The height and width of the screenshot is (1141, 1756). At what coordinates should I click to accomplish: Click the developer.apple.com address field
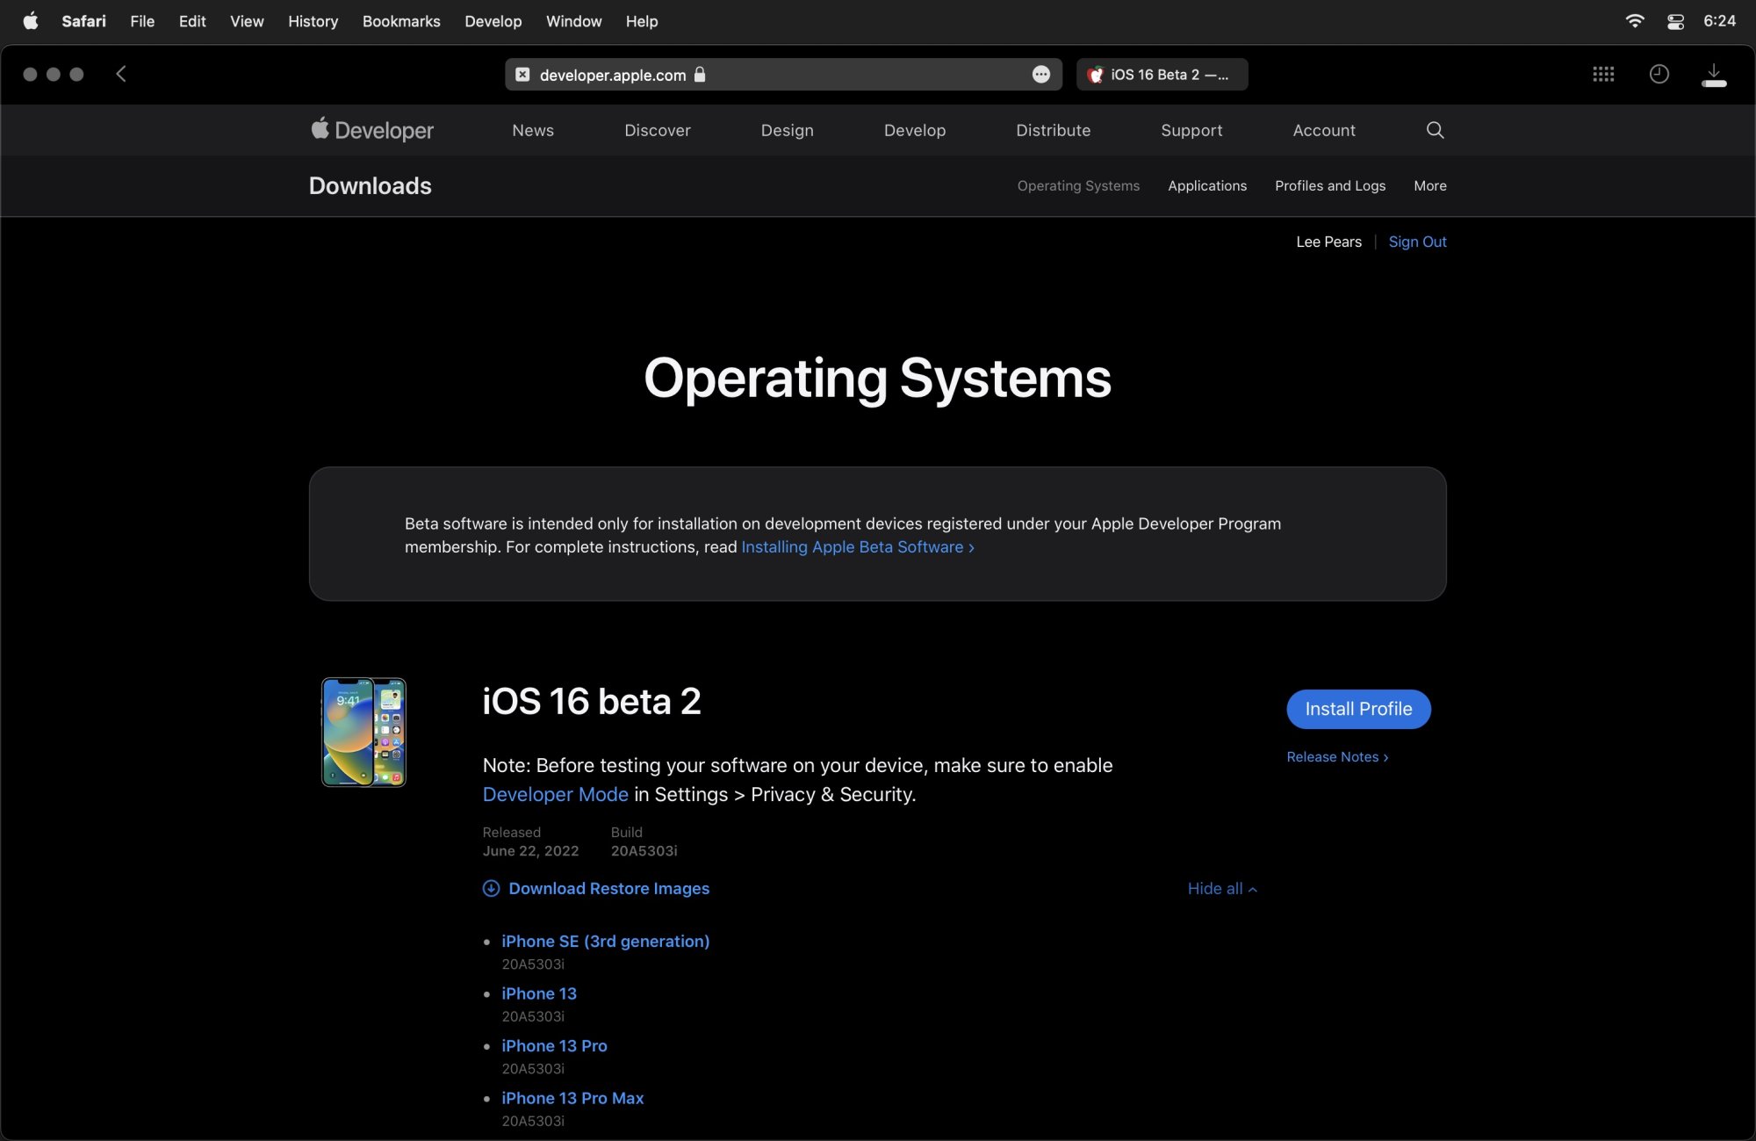[783, 75]
